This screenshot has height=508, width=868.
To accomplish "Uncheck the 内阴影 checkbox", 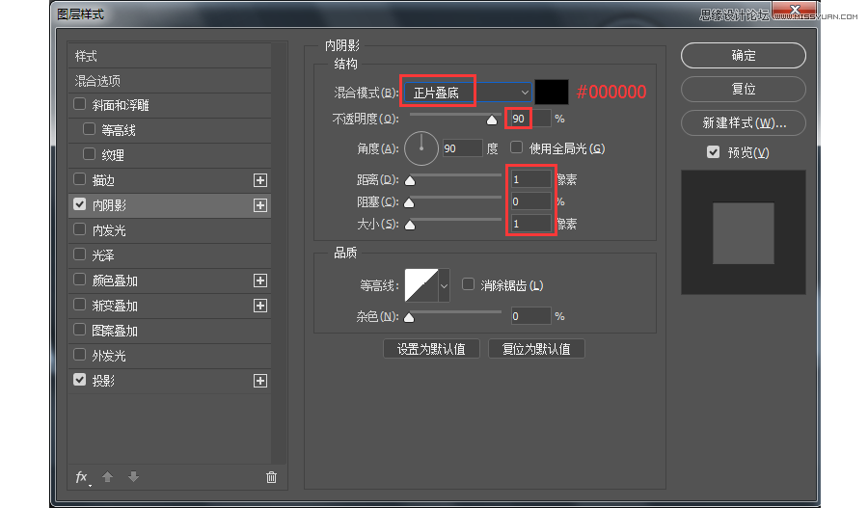I will click(80, 204).
